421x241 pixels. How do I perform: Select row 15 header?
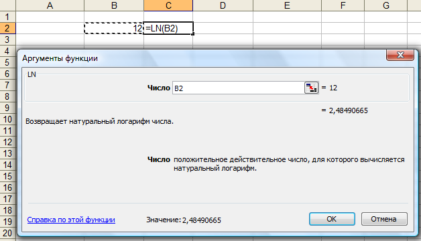click(x=8, y=176)
